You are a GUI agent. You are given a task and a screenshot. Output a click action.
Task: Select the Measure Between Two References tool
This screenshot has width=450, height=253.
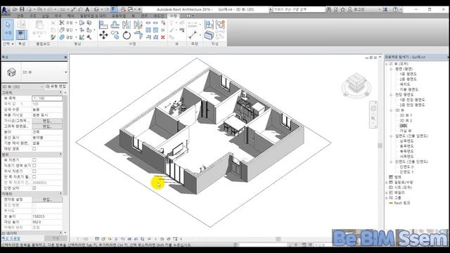(x=193, y=35)
